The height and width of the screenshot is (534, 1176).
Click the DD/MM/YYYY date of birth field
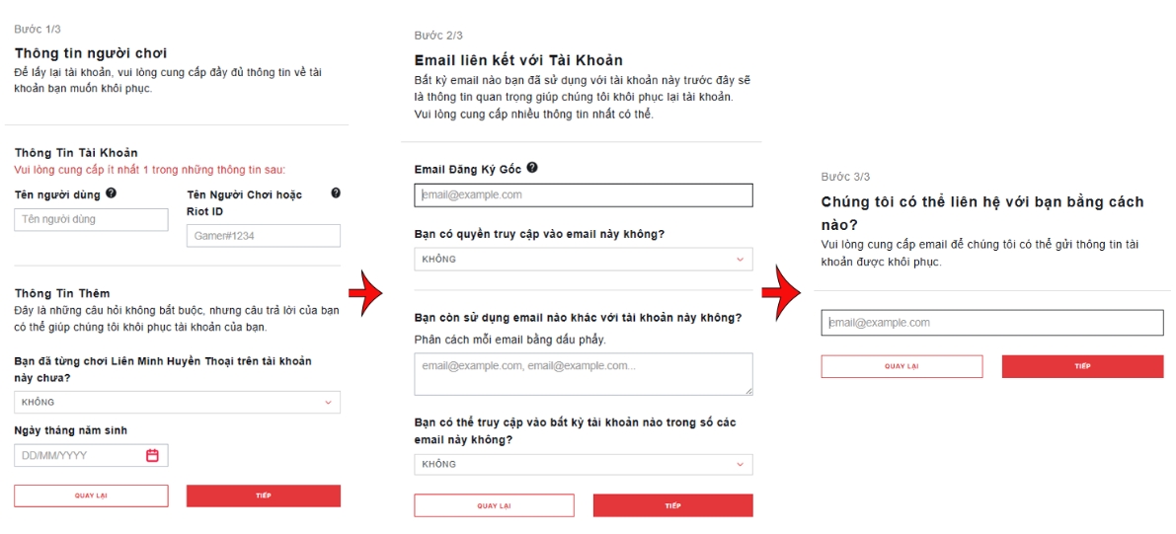click(x=79, y=455)
